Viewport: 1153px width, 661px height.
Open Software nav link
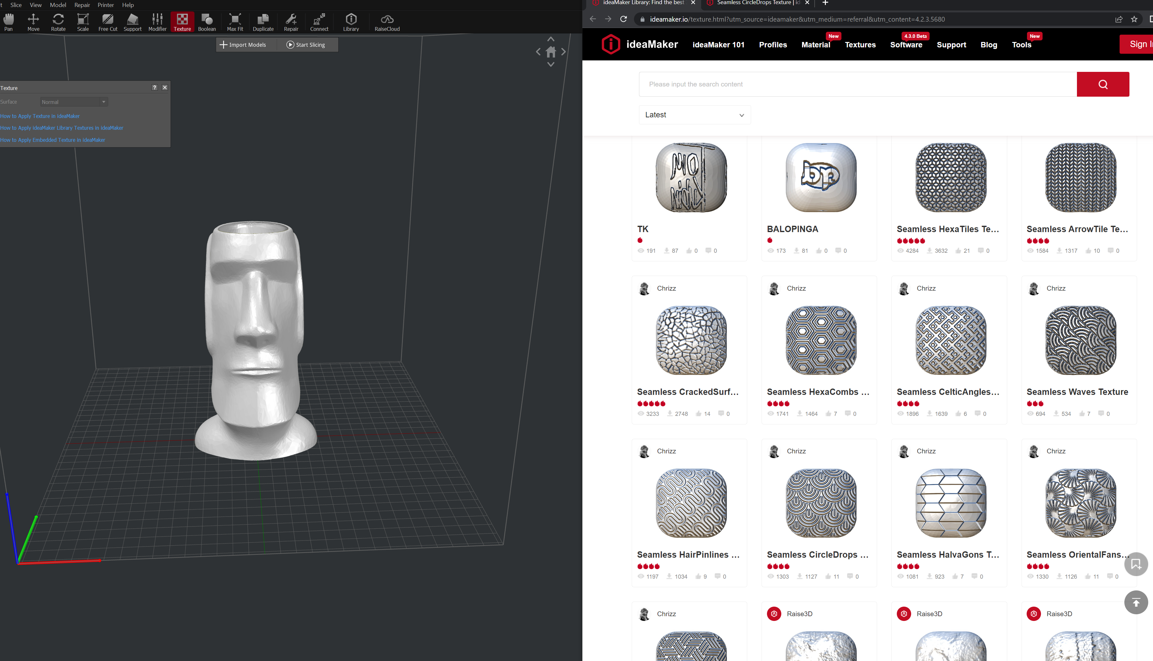(x=906, y=45)
